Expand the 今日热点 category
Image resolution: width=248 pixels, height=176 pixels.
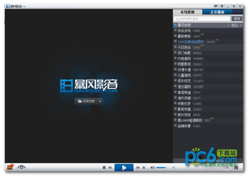pos(175,47)
